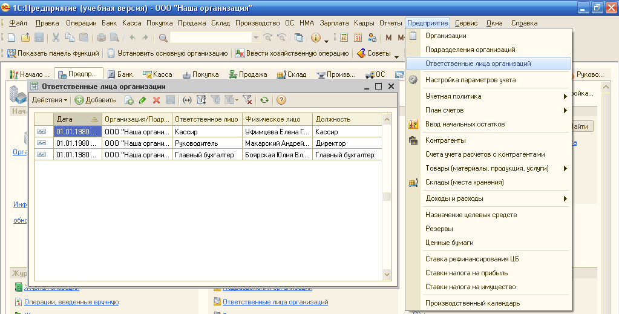The image size is (619, 314).
Task: Switch to the Касса tab
Action: [x=157, y=74]
